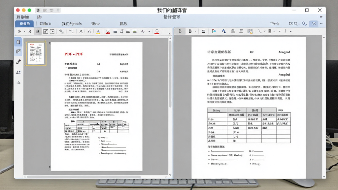Pick the A with yellow underline color button

coord(98,31)
